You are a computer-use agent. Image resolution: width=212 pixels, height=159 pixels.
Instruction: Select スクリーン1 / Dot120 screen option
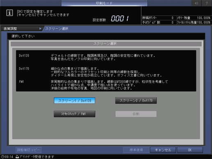(x=75, y=100)
